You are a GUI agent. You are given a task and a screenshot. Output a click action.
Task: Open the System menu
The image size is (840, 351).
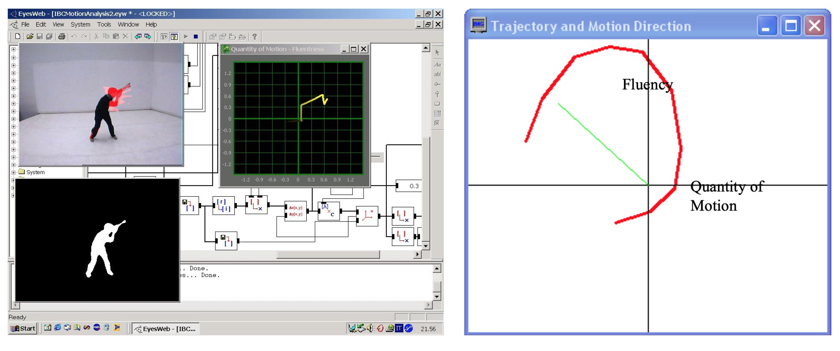pos(80,24)
